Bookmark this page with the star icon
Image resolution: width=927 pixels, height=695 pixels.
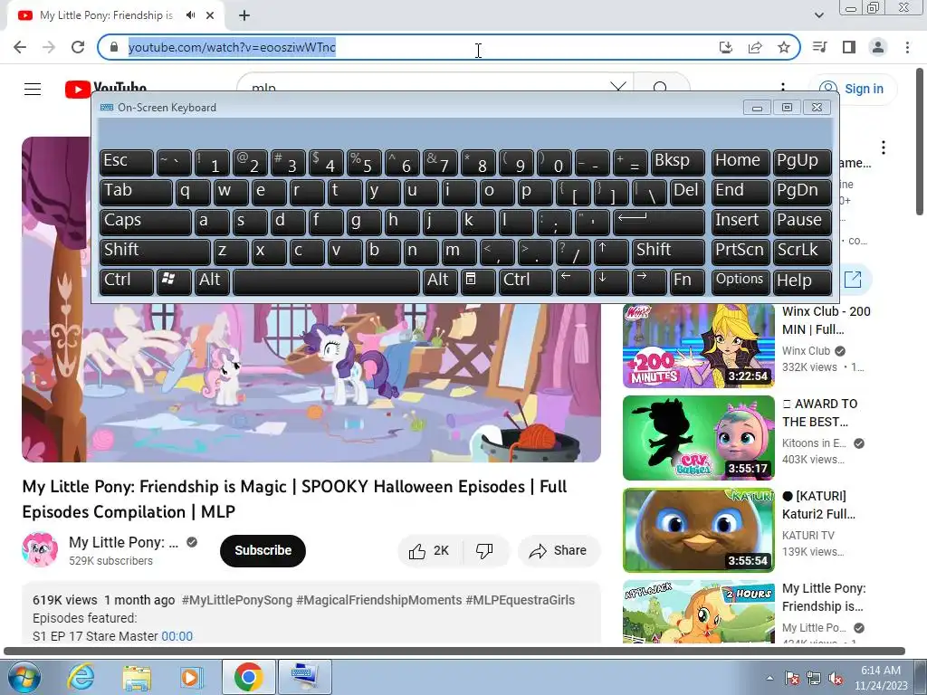pyautogui.click(x=784, y=47)
